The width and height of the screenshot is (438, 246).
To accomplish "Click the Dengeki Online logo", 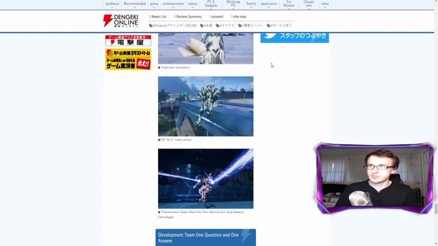I will click(x=120, y=20).
